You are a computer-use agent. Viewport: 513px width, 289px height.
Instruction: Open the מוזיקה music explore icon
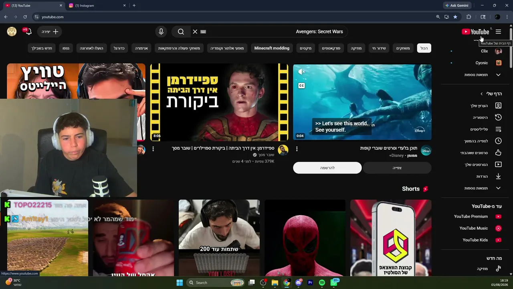click(498, 269)
